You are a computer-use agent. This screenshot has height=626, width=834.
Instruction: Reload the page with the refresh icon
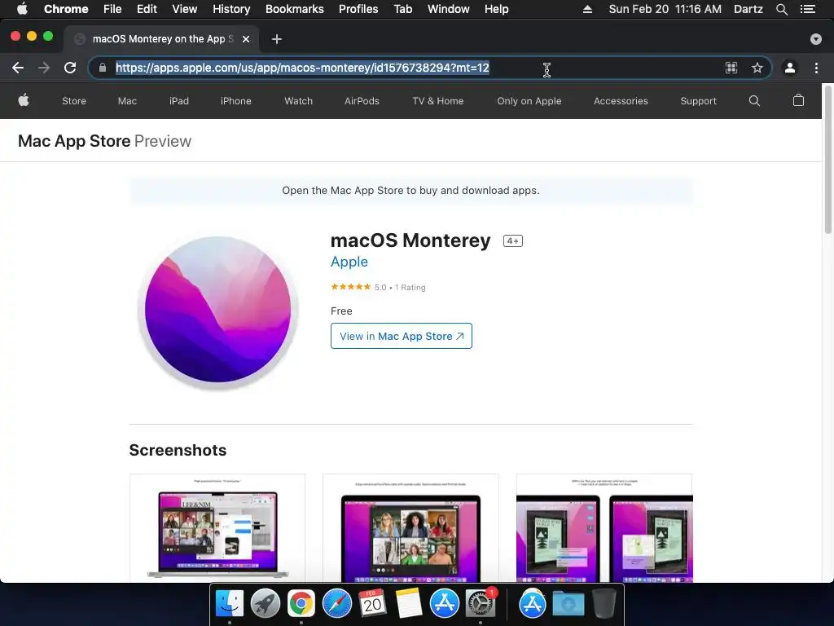(70, 68)
